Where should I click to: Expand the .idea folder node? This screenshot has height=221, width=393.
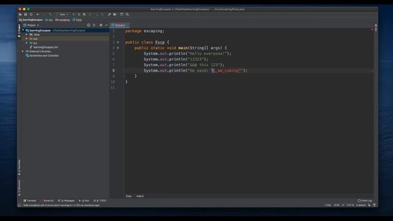[x=26, y=34]
